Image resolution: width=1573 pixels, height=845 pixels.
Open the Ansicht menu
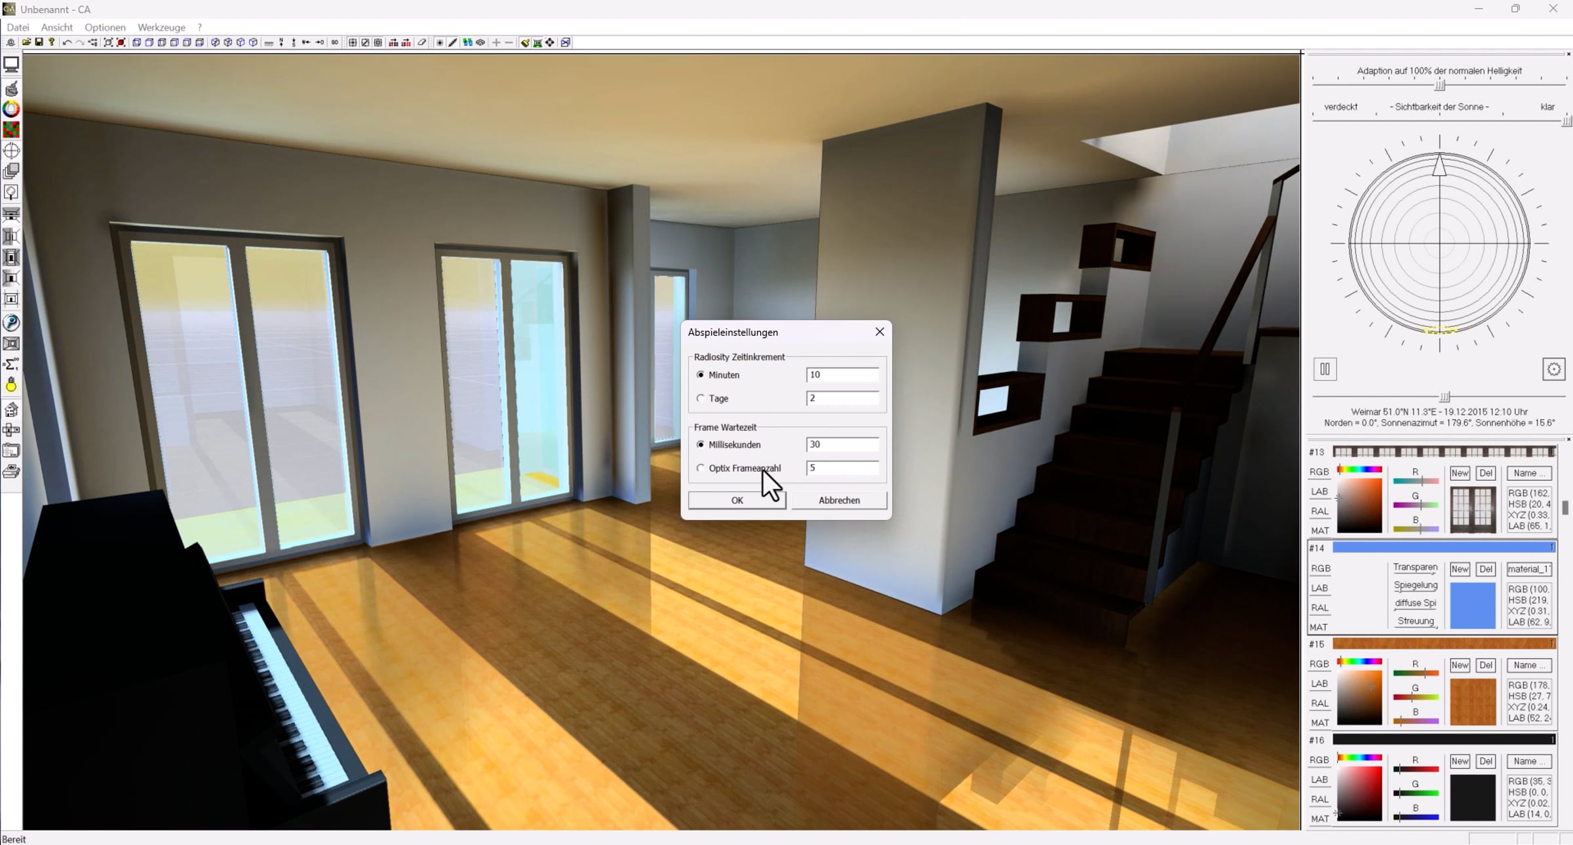tap(57, 28)
